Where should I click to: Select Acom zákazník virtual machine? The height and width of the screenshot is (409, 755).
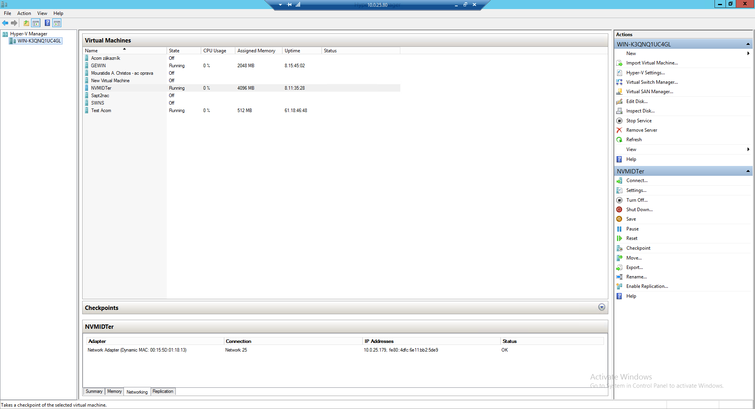[241, 58]
